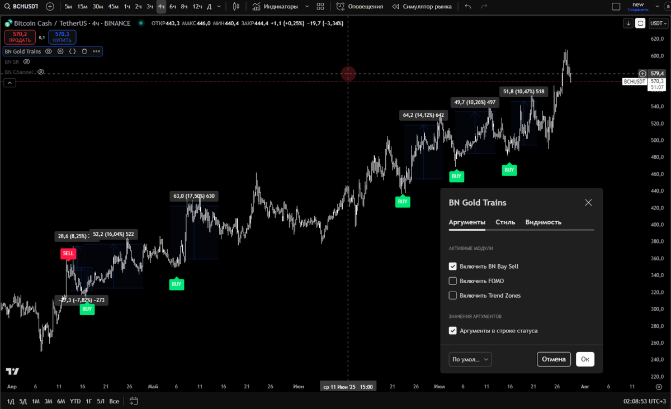This screenshot has width=671, height=409.
Task: Open the BCHUSDT symbol search
Action: click(22, 7)
